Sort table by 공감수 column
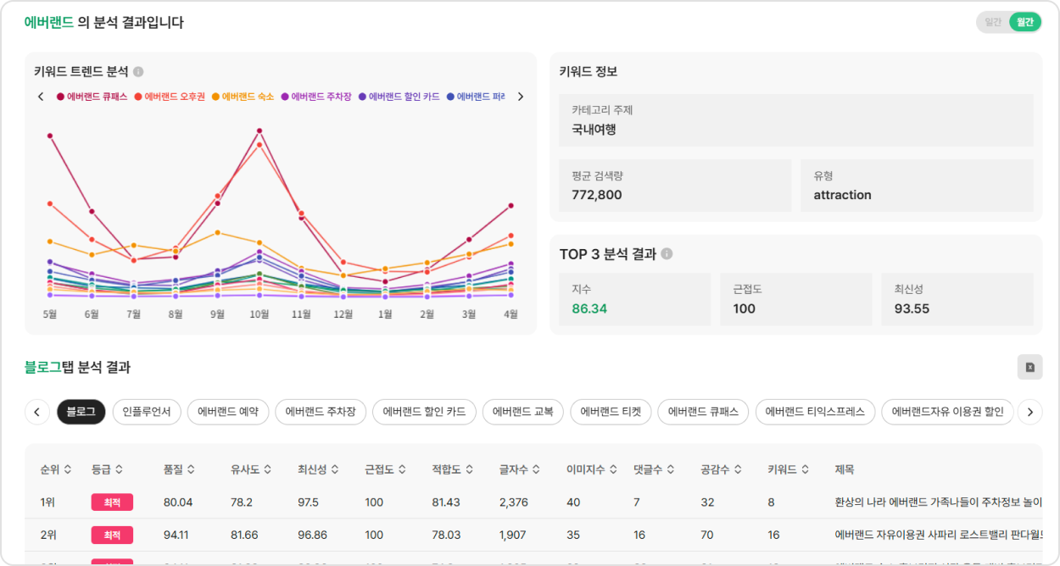This screenshot has width=1060, height=566. tap(722, 469)
